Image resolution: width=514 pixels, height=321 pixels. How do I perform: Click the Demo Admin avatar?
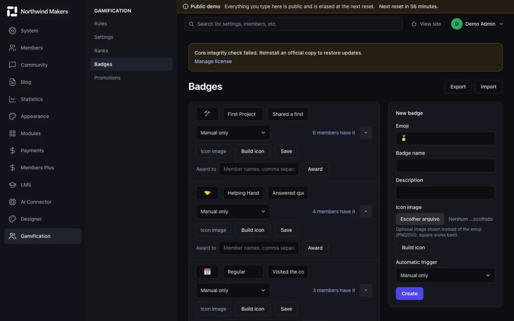457,24
